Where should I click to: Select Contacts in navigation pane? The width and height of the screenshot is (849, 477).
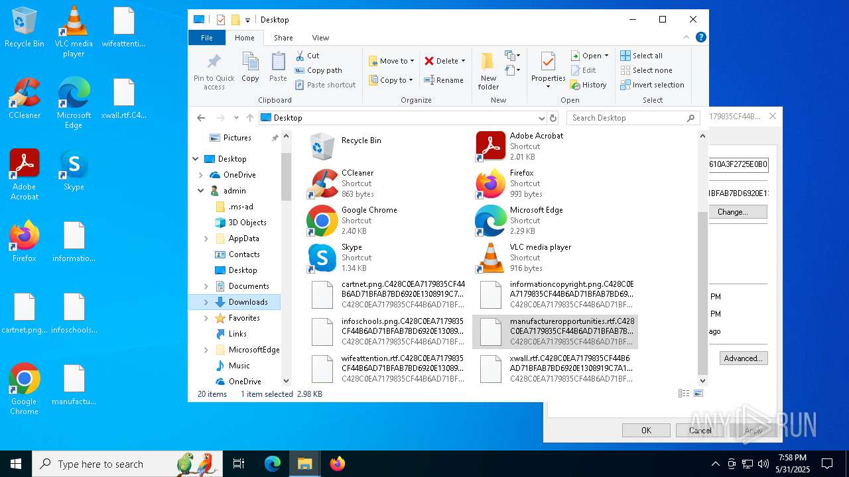tap(237, 254)
